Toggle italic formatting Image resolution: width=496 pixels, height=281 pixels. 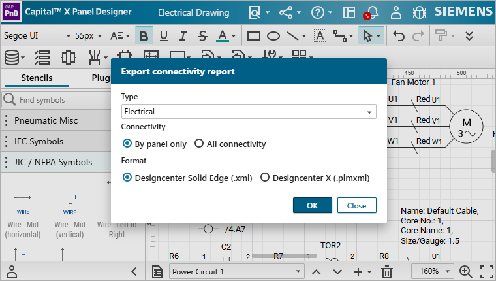tap(183, 36)
